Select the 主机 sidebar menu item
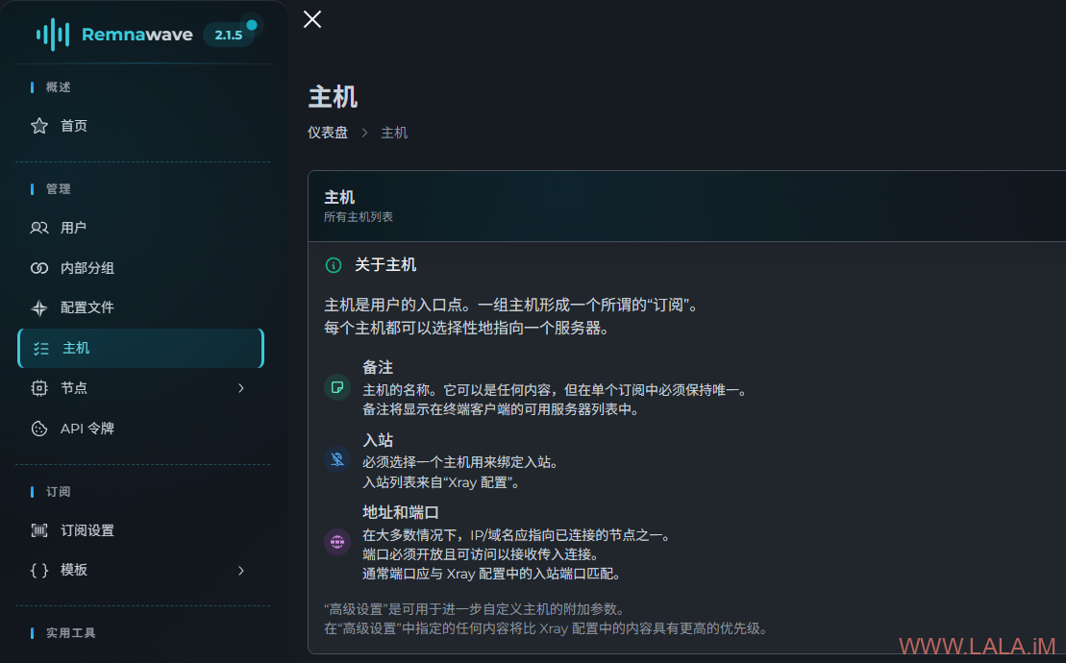This screenshot has width=1066, height=663. tap(140, 349)
